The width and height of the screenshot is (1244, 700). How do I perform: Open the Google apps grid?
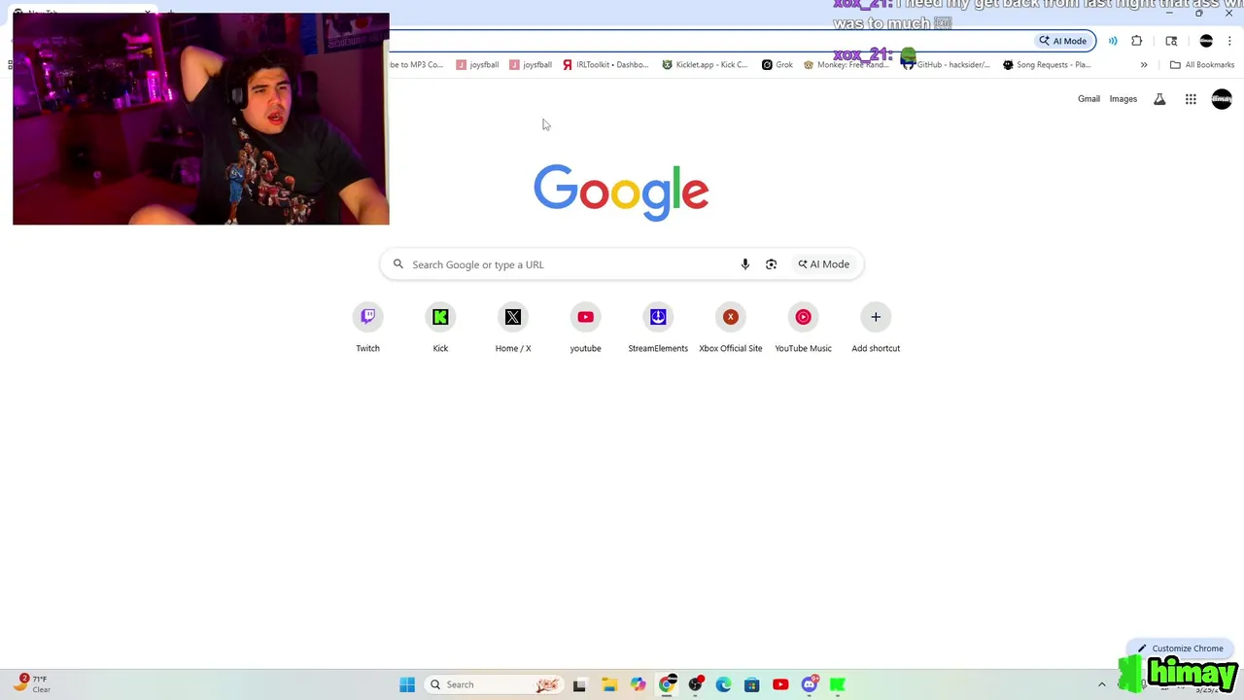click(x=1191, y=99)
